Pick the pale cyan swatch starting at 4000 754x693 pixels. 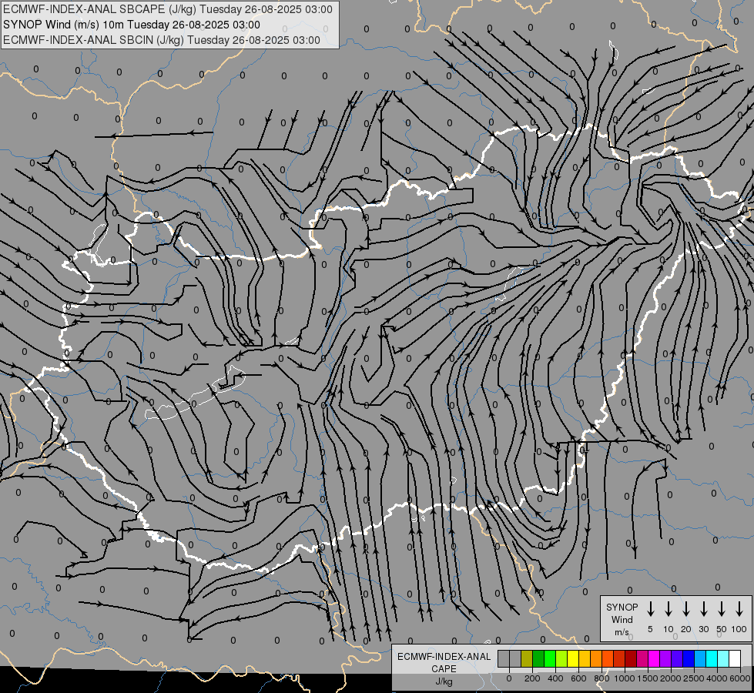[724, 659]
